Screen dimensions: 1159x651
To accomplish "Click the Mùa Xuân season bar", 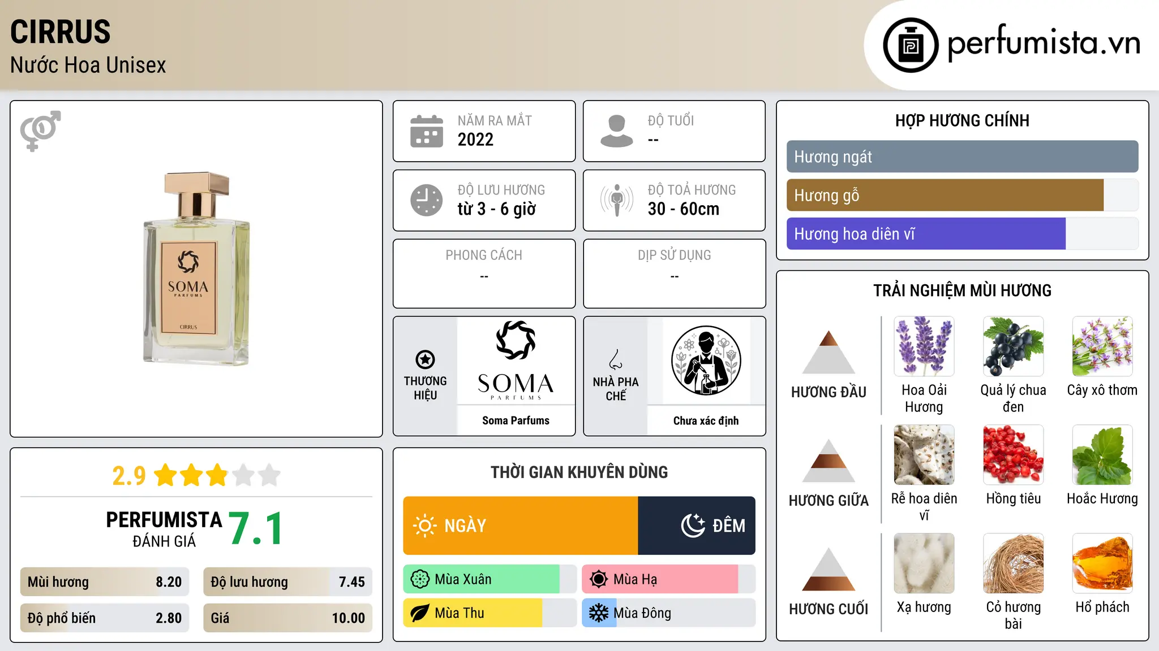I will [x=490, y=579].
